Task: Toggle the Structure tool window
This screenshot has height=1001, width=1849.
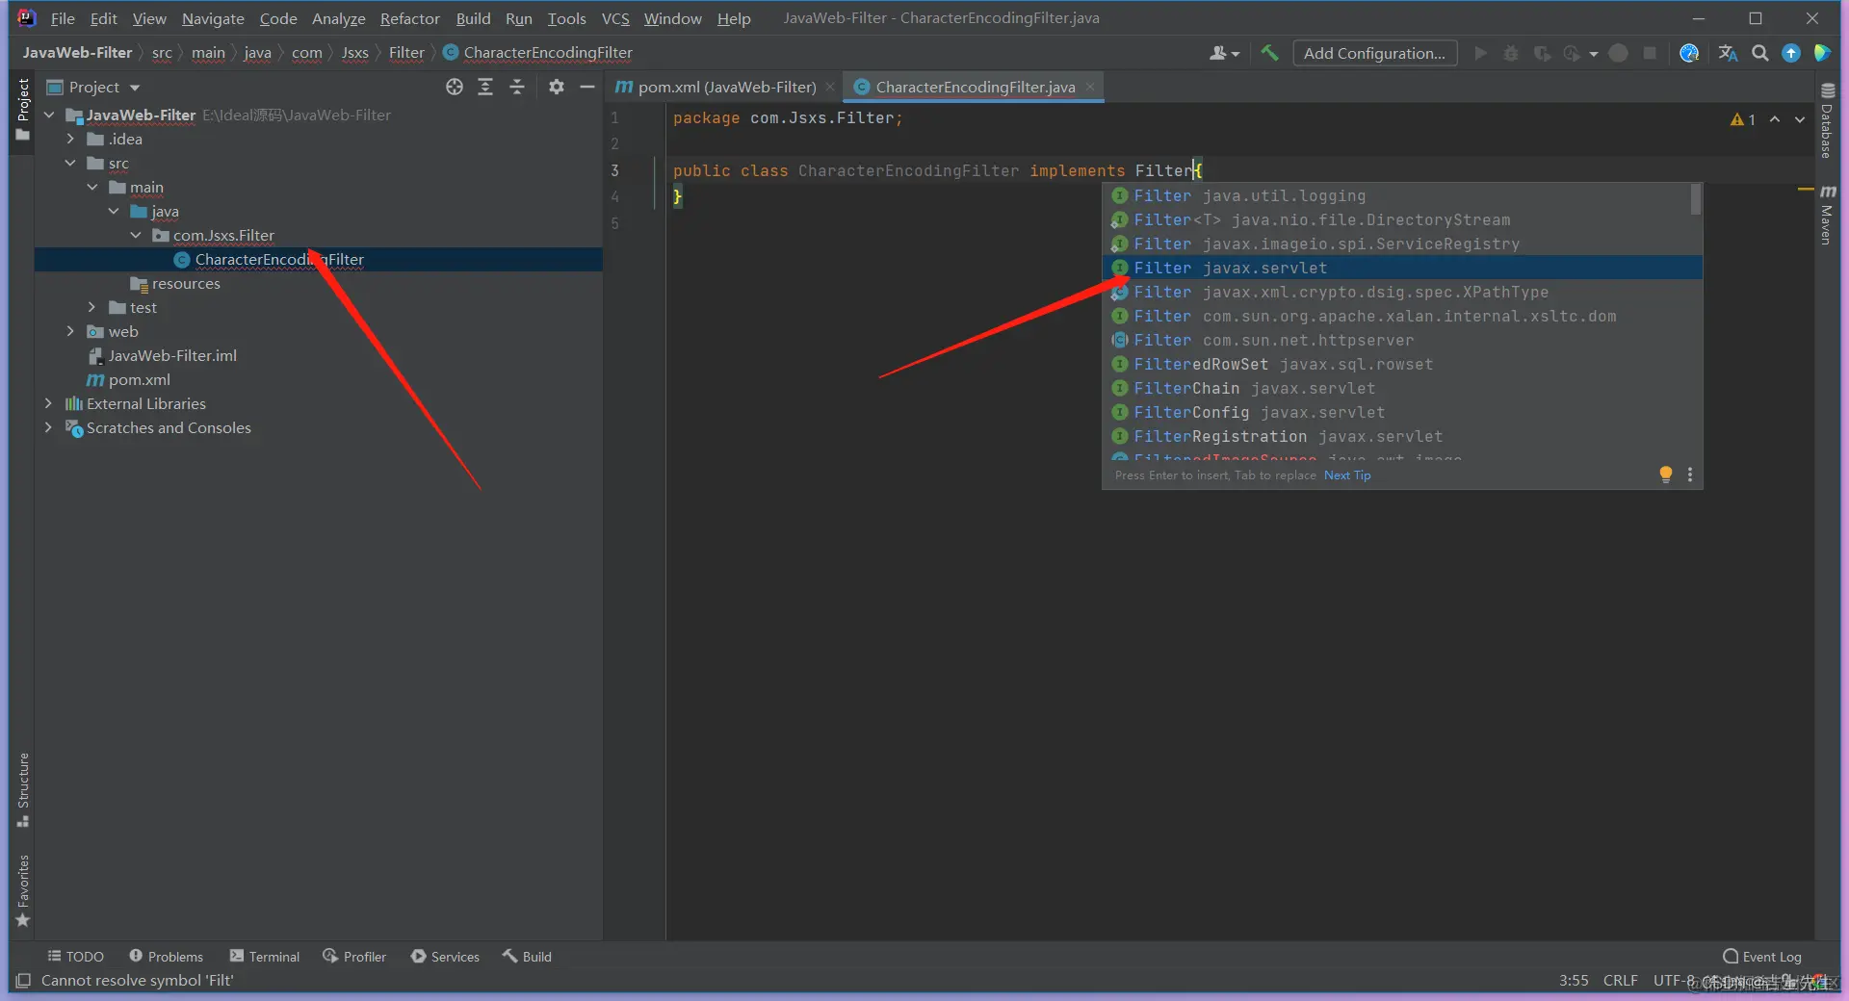Action: pos(23,790)
